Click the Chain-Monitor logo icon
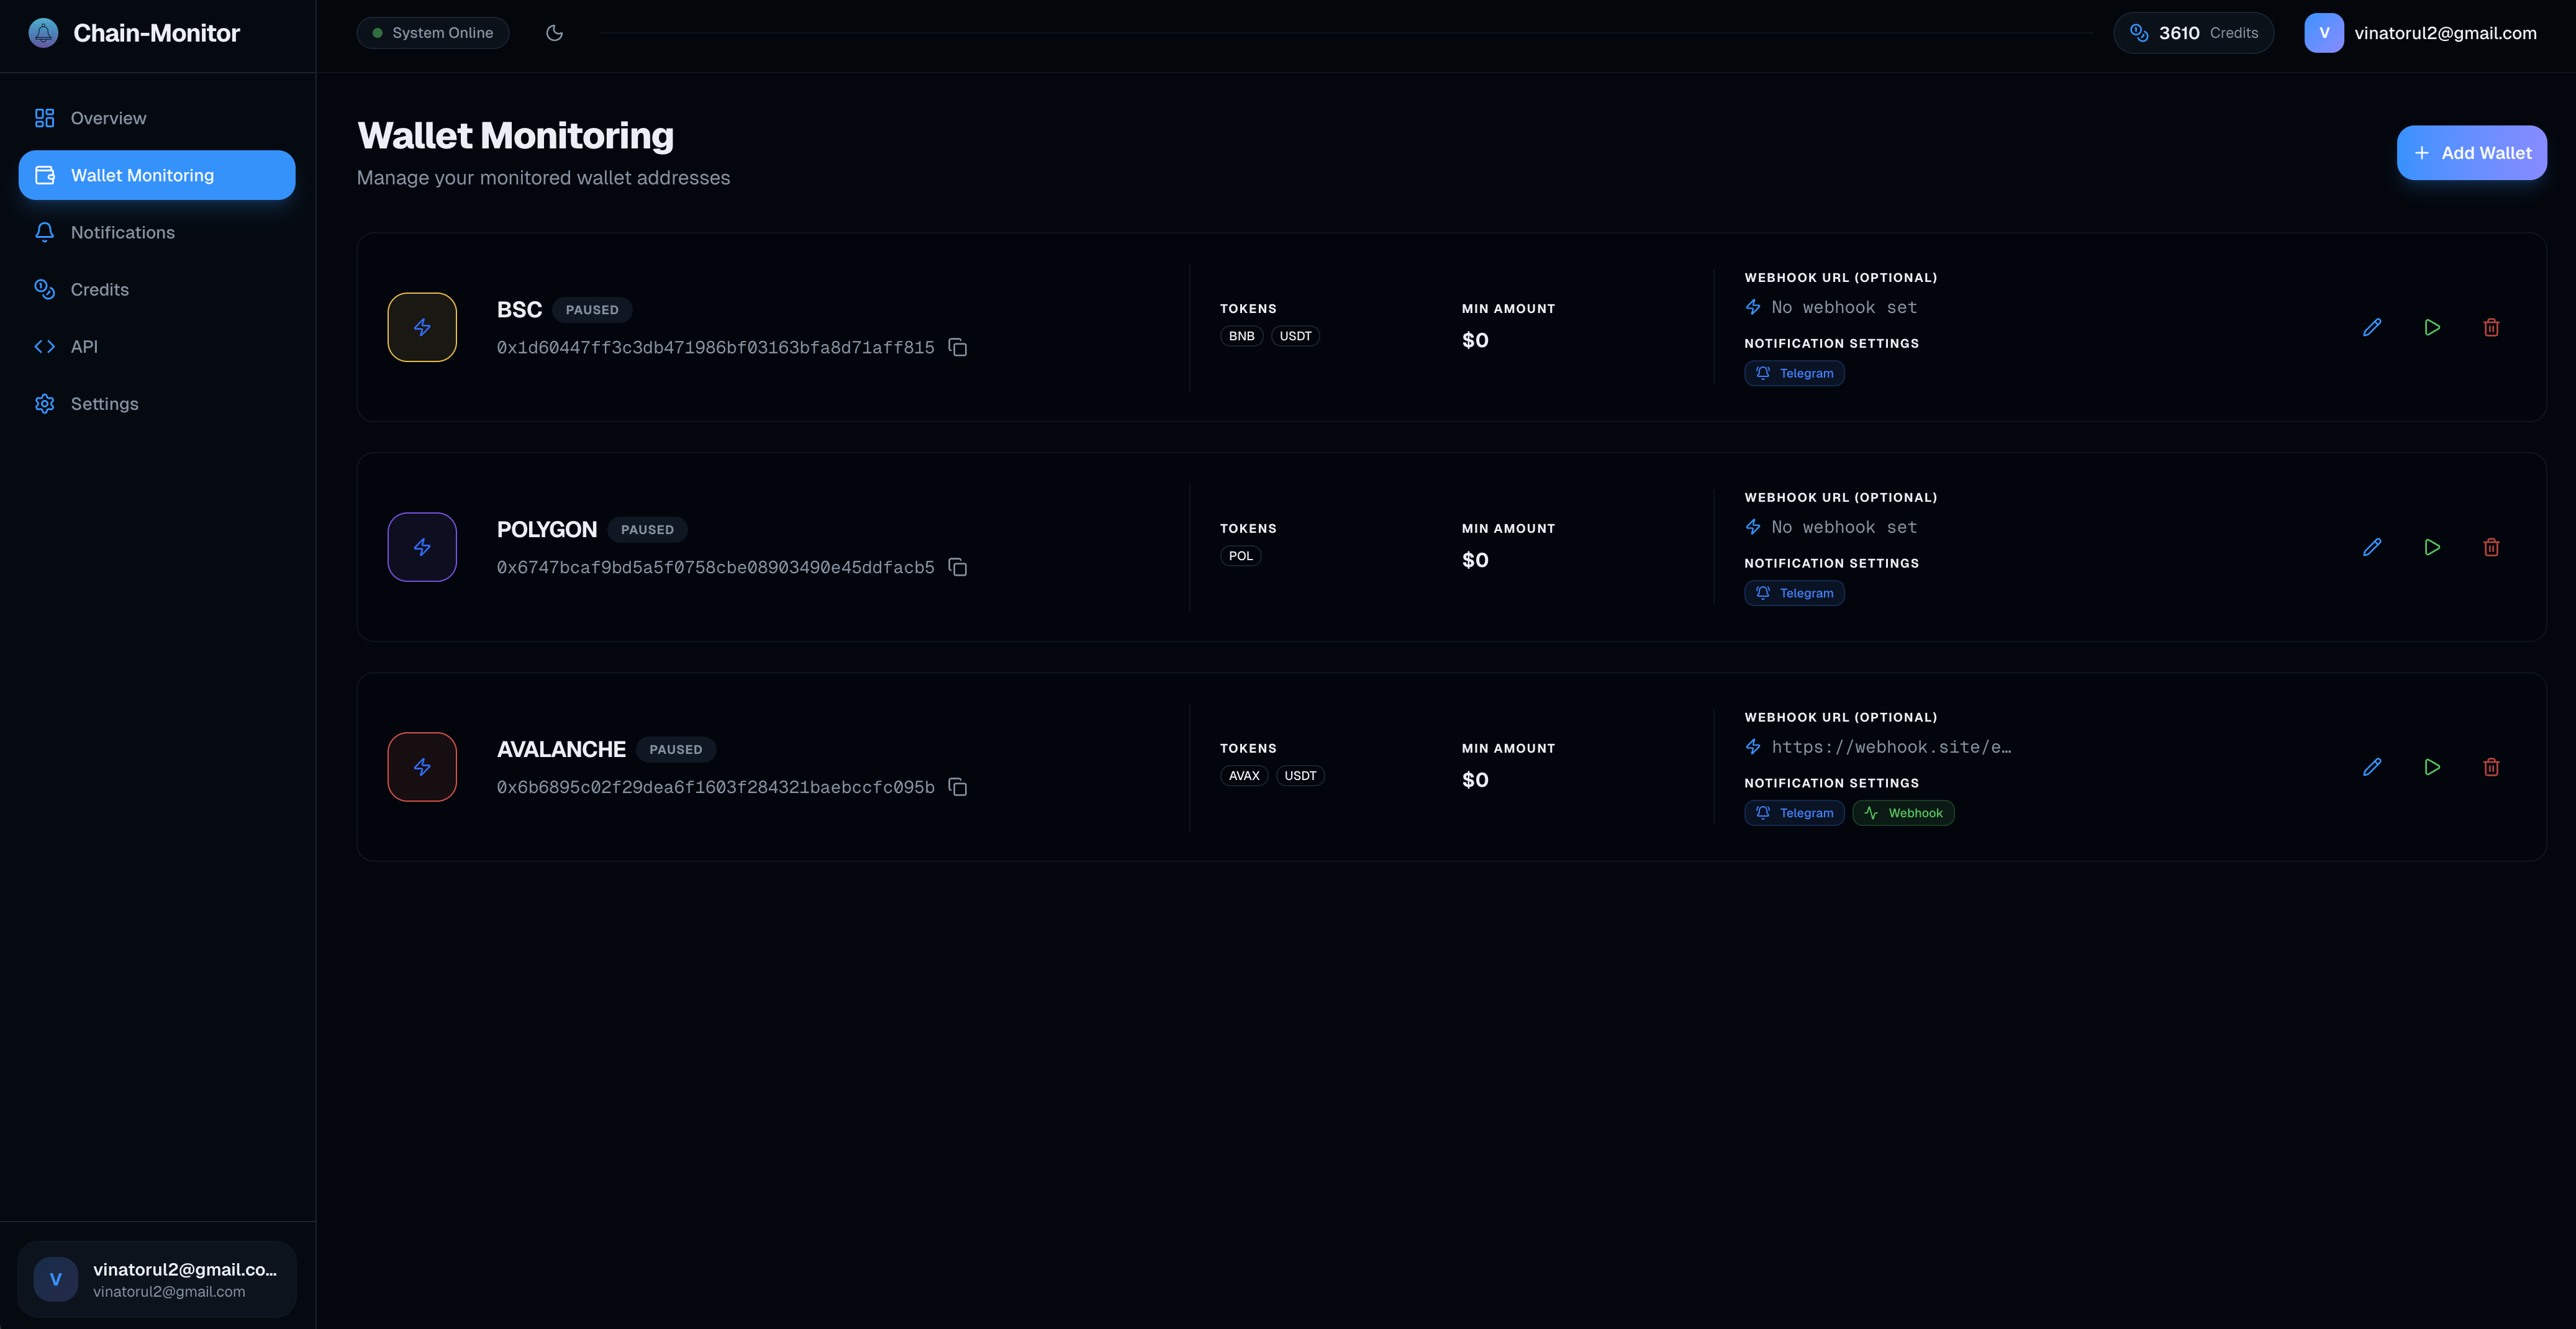2576x1329 pixels. (x=42, y=32)
